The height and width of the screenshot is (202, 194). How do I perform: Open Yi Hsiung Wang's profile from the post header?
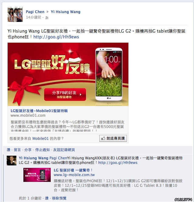[66, 12]
